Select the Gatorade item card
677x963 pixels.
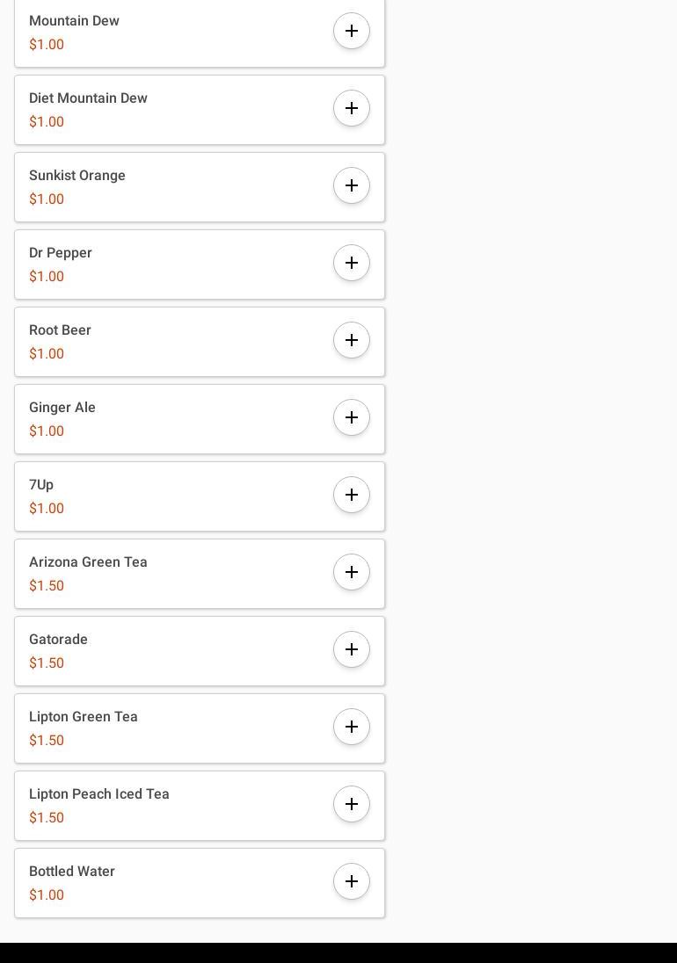[176, 651]
